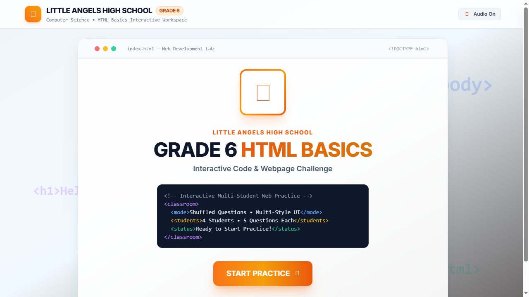Click the 'Computer Science • HTML Basics' header subtitle
Viewport: 529px width, 297px height.
click(117, 20)
